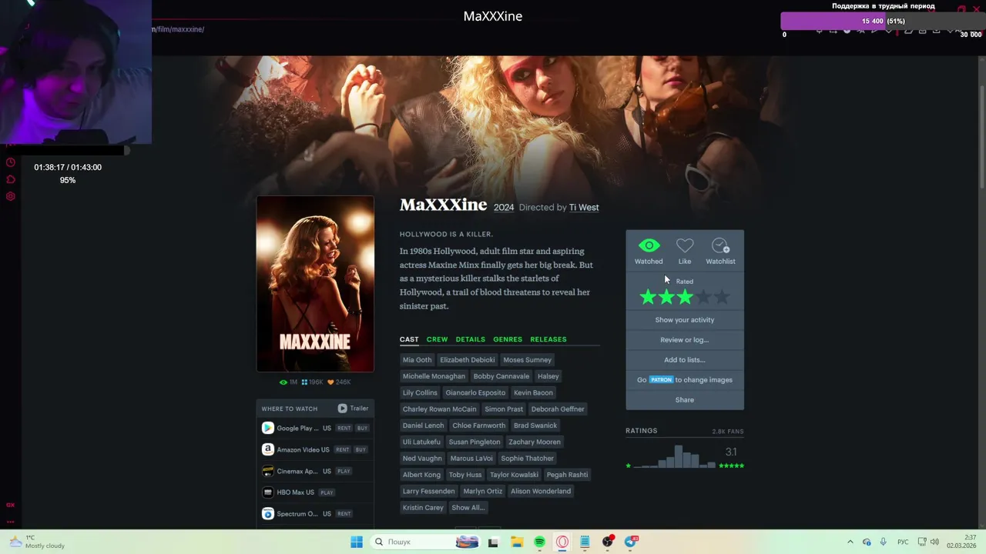Click the 2024 release year link
986x554 pixels.
pos(504,208)
